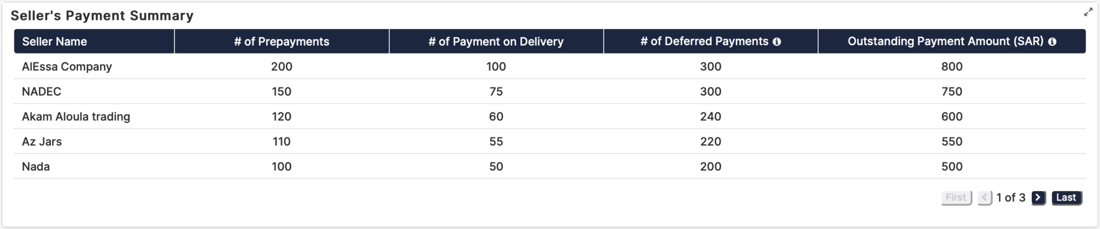Click the 1 of 3 page indicator
Screen dimensions: 1100x229
1011,198
